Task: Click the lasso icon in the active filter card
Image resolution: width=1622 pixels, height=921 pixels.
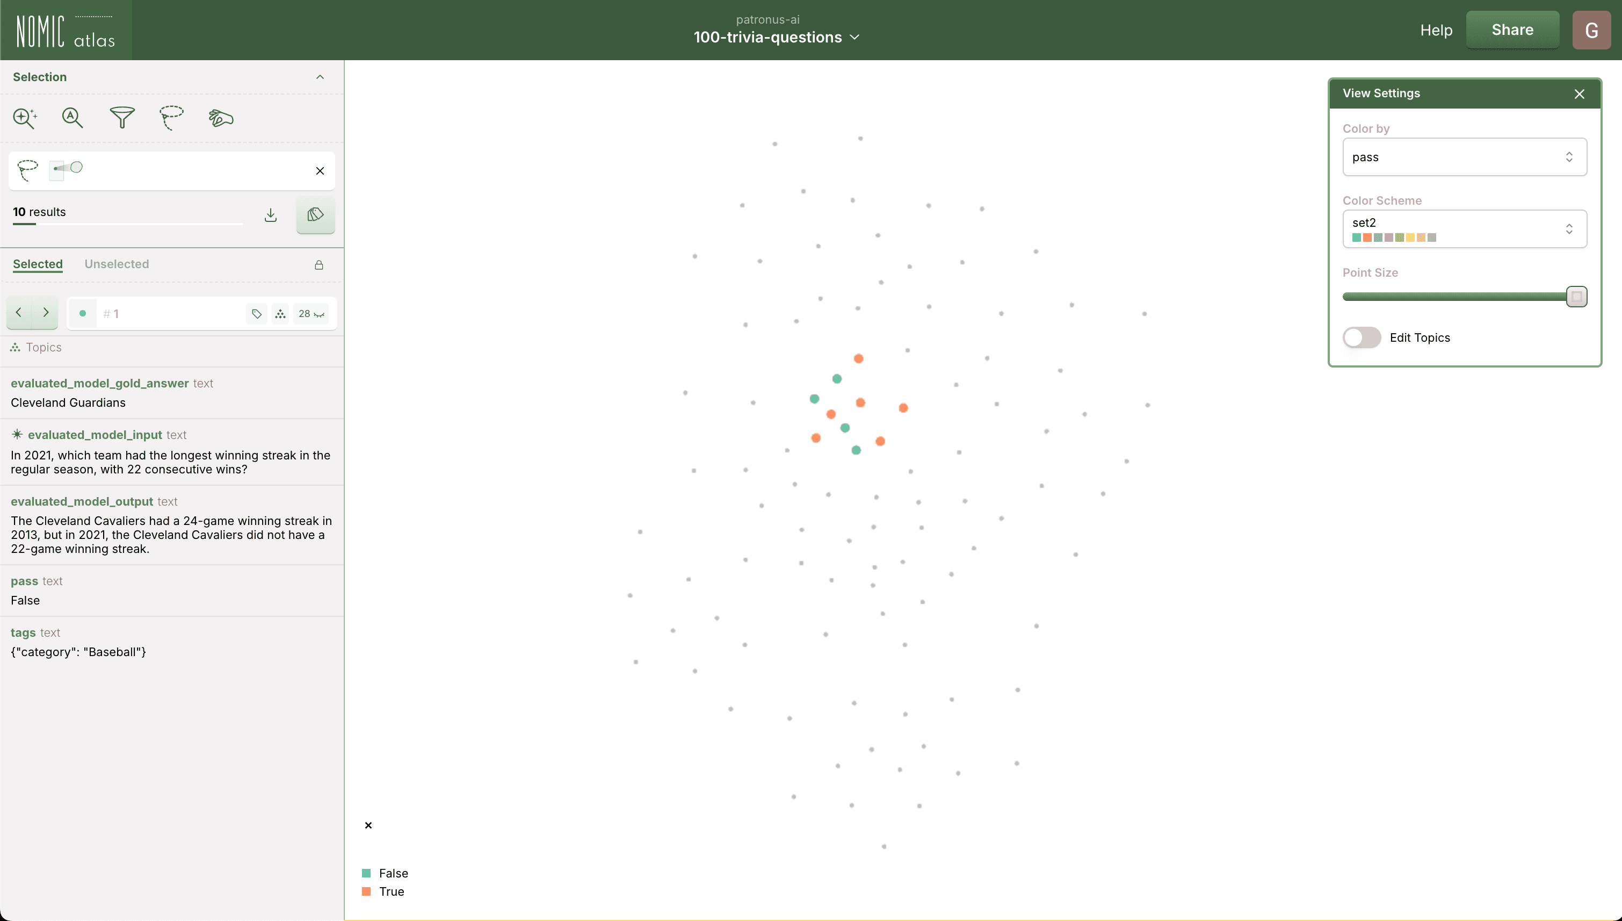Action: (27, 170)
